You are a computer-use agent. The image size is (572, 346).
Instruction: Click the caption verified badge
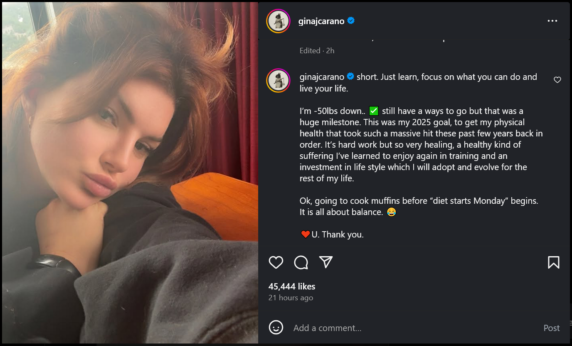click(x=350, y=77)
